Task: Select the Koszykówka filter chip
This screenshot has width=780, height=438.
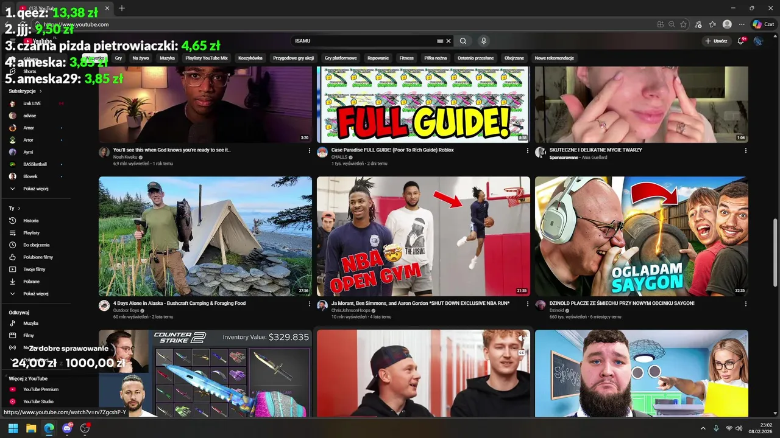Action: point(250,58)
